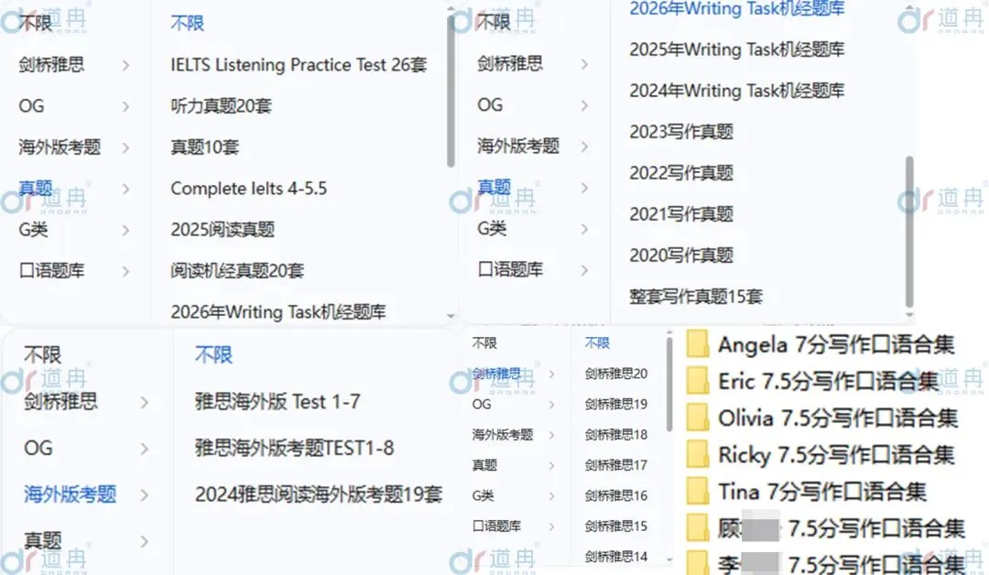Expand 口语题库 chevron in the 2023写作真题 panel
This screenshot has width=989, height=575.
click(x=584, y=270)
